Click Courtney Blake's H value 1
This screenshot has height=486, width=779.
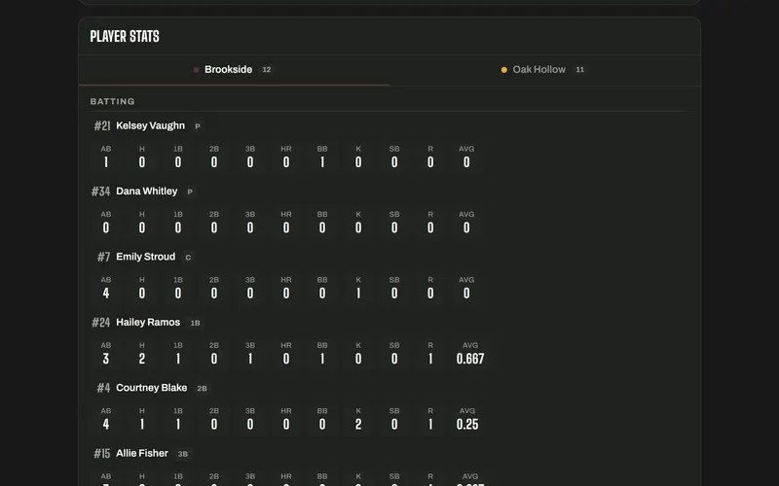click(141, 424)
